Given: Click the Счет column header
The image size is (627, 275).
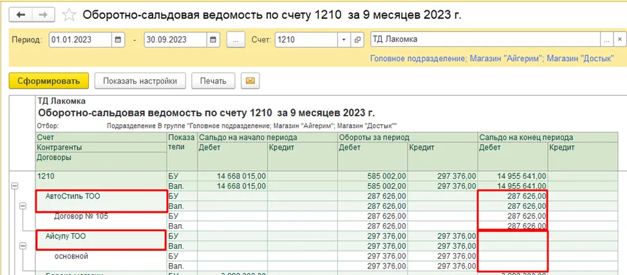Looking at the screenshot, I should click(102, 137).
